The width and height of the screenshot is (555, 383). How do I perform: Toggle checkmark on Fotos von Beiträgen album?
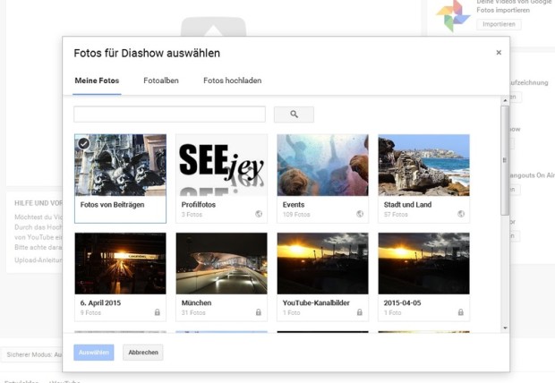tap(84, 143)
